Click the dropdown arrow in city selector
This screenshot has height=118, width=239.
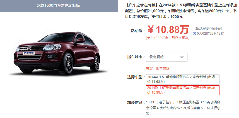pos(182,57)
